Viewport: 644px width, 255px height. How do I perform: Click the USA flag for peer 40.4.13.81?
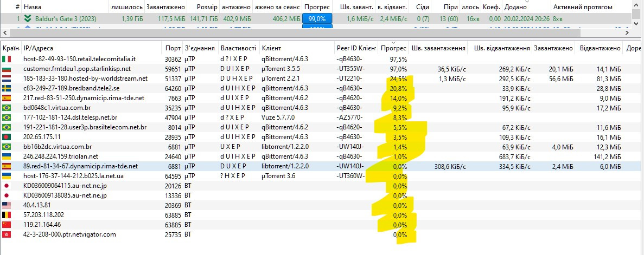coord(7,205)
